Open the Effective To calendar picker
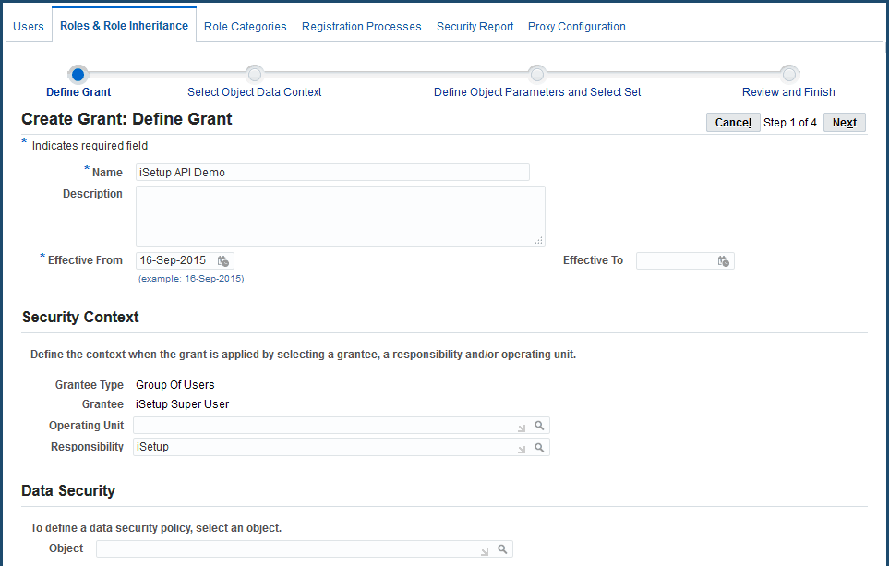 pyautogui.click(x=724, y=261)
